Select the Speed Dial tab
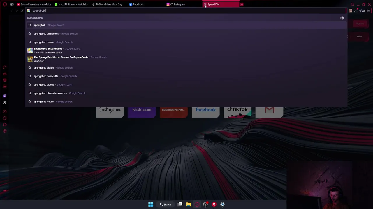This screenshot has width=373, height=209. 221,4
